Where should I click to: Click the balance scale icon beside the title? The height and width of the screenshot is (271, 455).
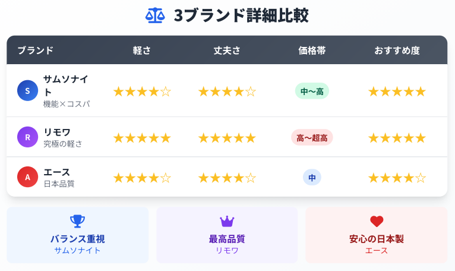click(x=155, y=15)
